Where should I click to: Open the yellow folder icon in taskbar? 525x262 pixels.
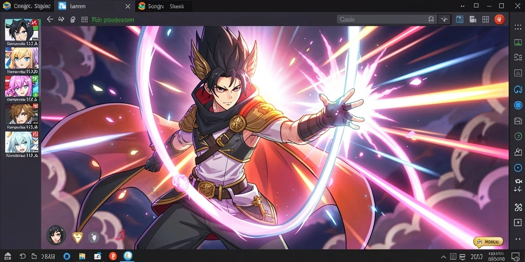[82, 256]
